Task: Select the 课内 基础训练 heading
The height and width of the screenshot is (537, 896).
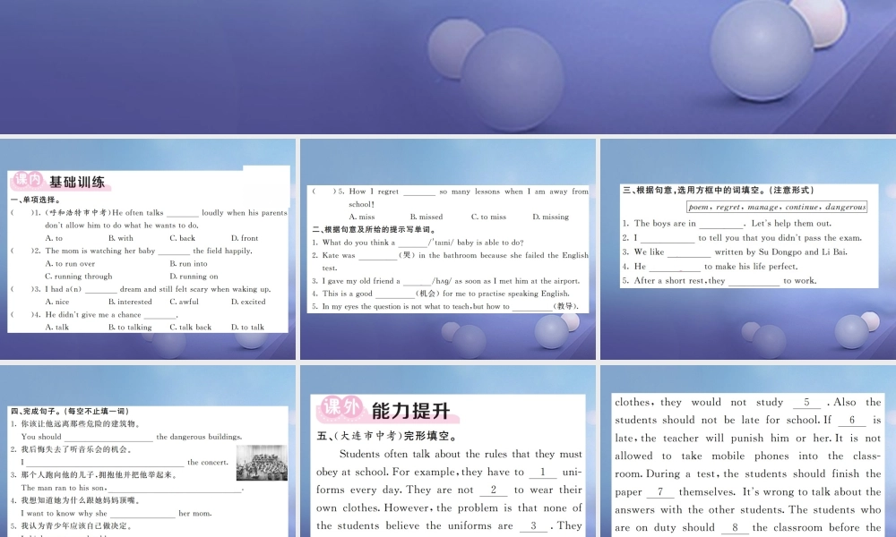Action: tap(59, 182)
